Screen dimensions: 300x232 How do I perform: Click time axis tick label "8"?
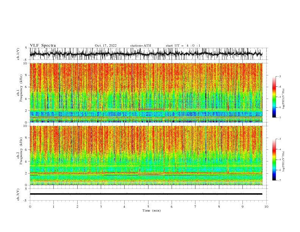219,207
